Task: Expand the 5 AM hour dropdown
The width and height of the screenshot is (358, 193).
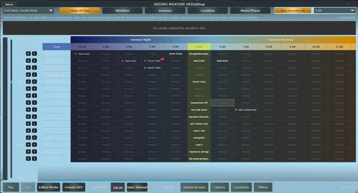Action: point(334,11)
